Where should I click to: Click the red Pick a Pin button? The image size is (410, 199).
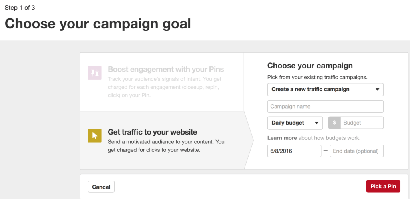click(x=383, y=186)
